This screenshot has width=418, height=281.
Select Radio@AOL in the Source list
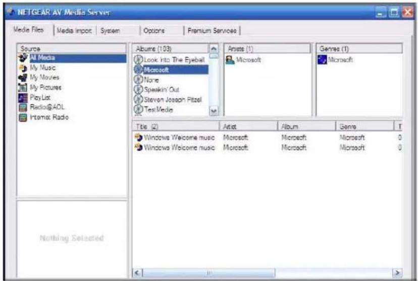pyautogui.click(x=47, y=107)
